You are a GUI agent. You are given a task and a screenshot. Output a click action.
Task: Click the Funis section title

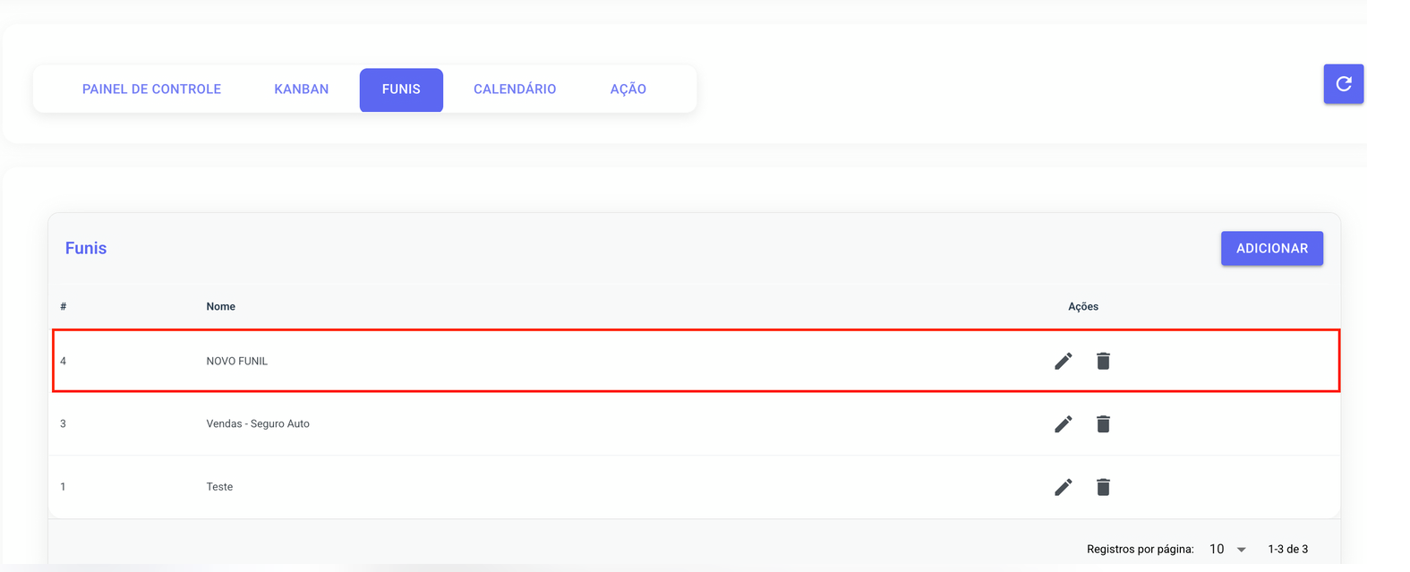[x=86, y=248]
